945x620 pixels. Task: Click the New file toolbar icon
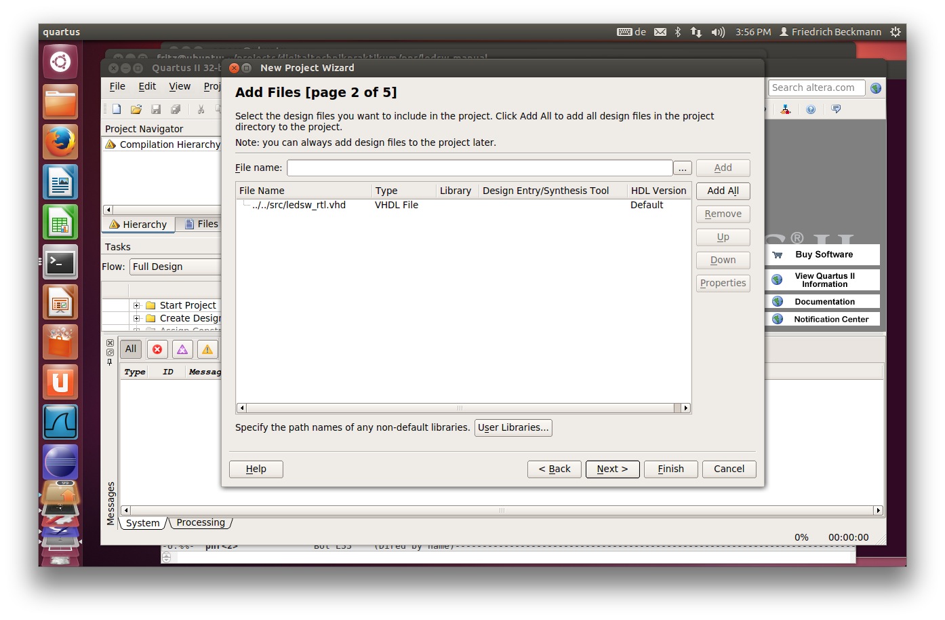click(117, 109)
